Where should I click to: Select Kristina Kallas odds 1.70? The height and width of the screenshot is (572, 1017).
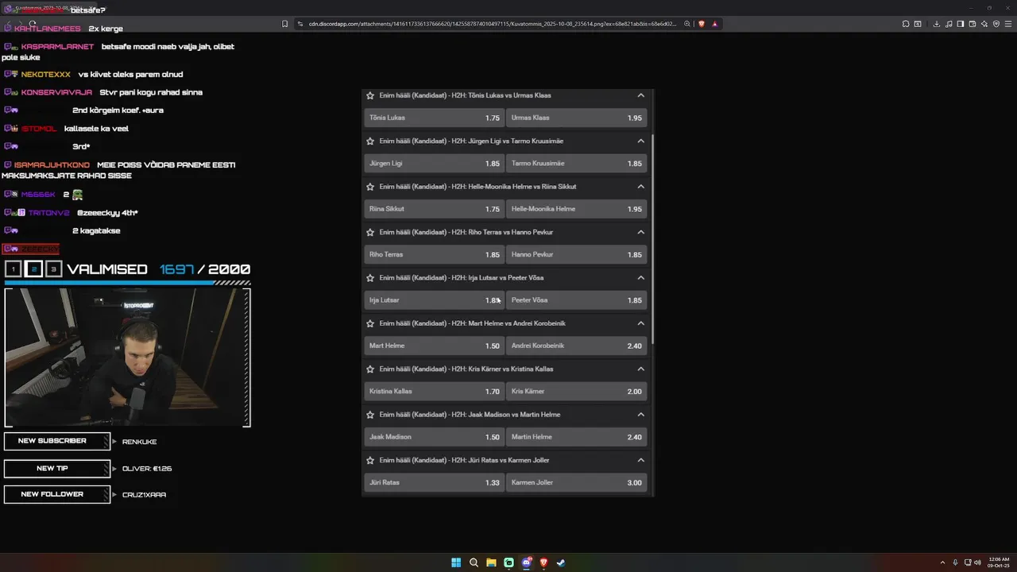[434, 391]
